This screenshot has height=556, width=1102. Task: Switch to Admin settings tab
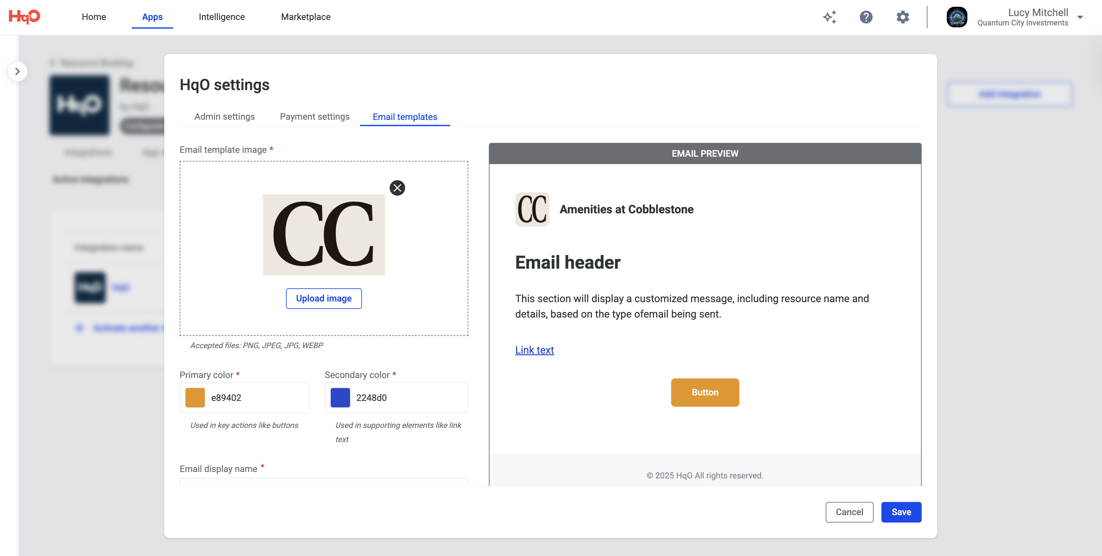tap(224, 117)
